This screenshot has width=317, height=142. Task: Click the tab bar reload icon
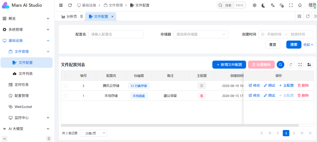point(308,16)
